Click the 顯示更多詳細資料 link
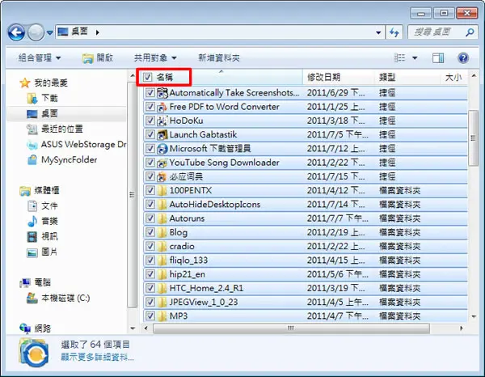 coord(97,358)
